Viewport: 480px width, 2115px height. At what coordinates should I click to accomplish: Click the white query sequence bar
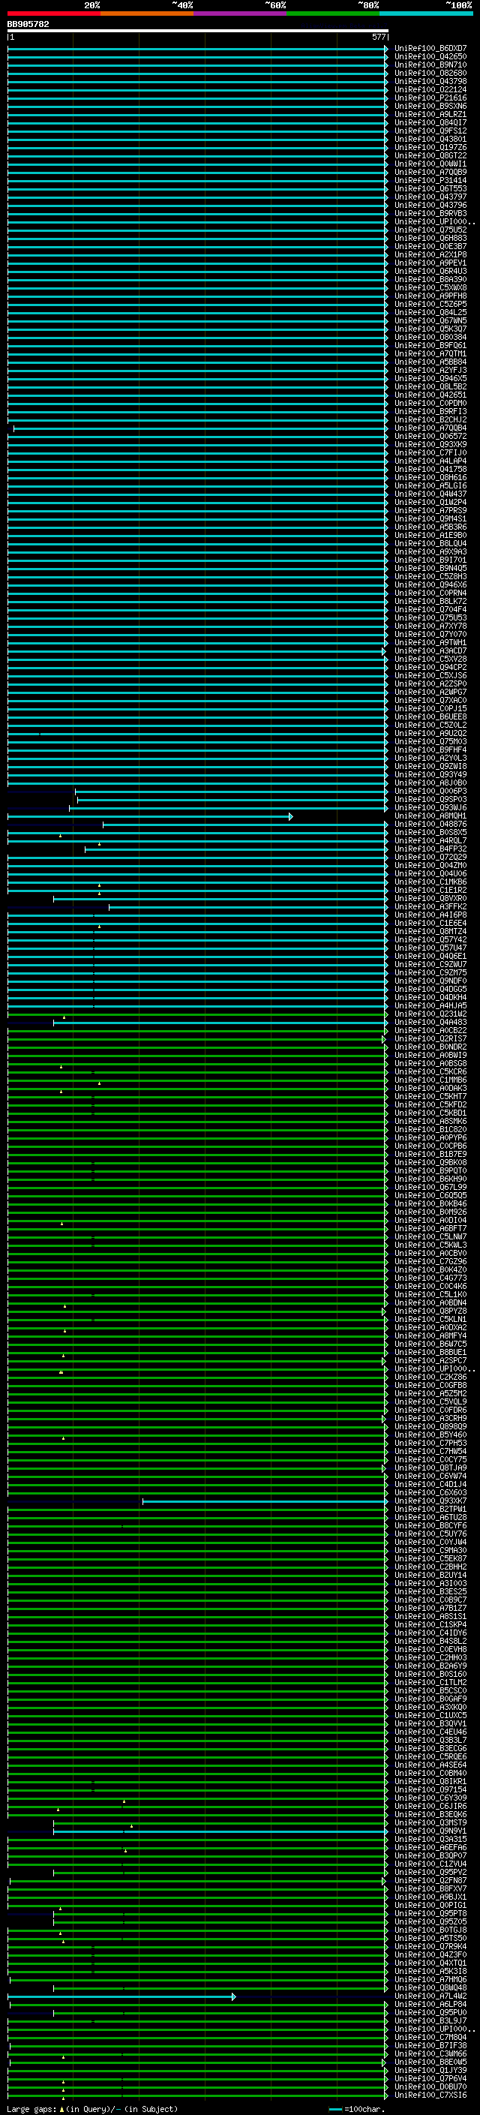pyautogui.click(x=198, y=32)
